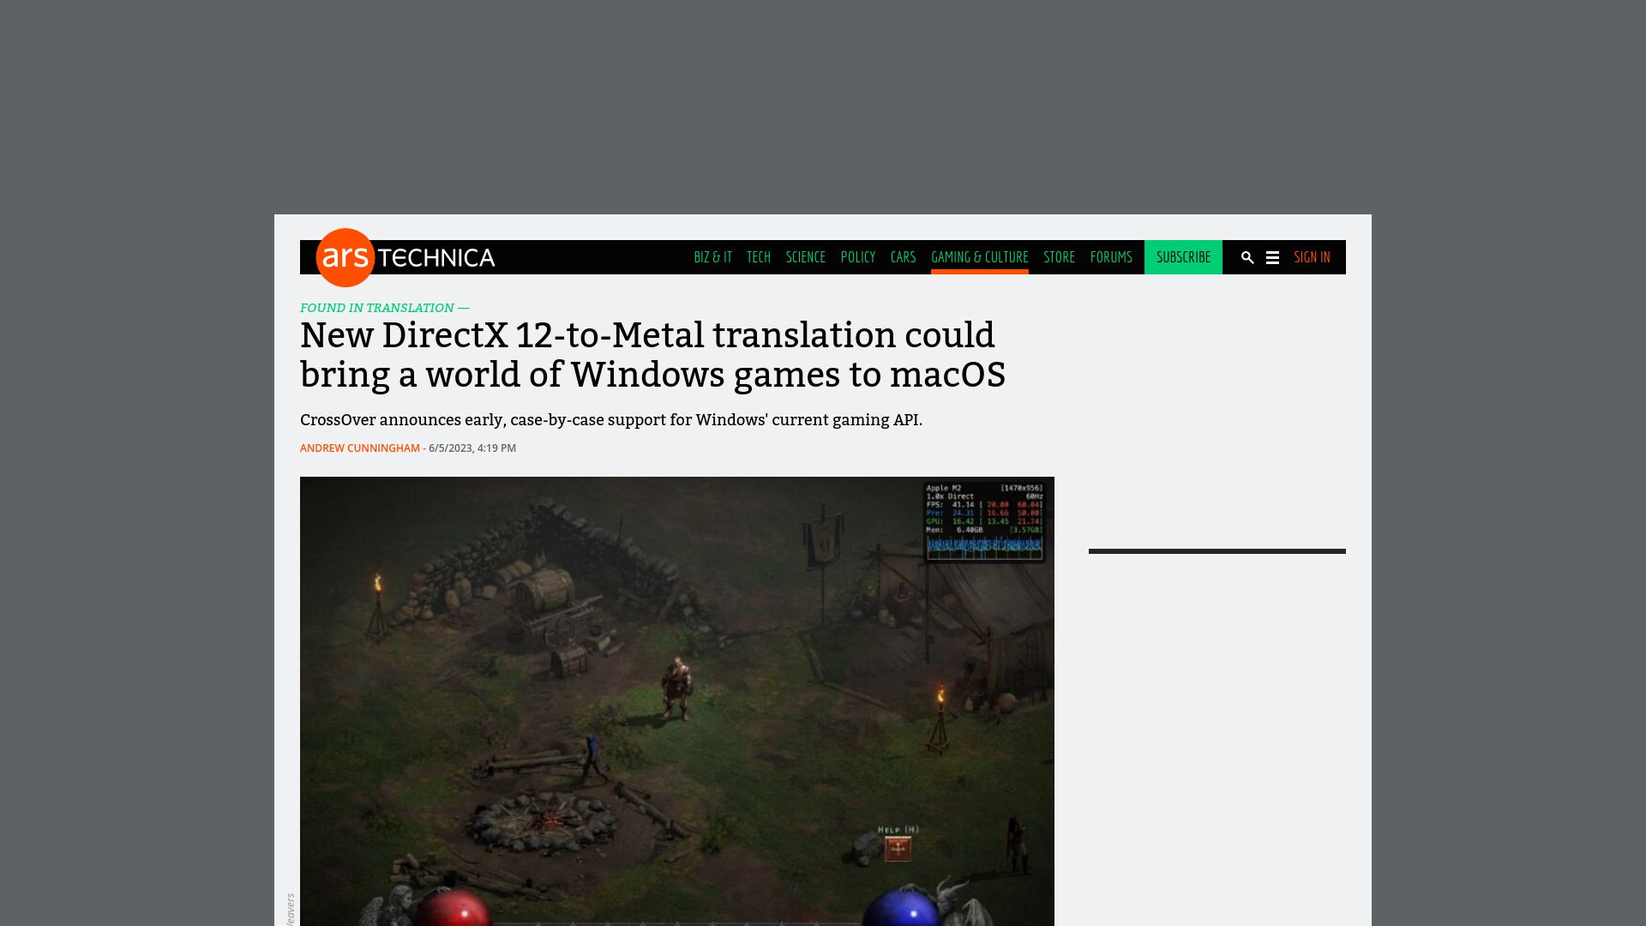Click the Ars Technica logo
This screenshot has width=1646, height=926.
(405, 257)
